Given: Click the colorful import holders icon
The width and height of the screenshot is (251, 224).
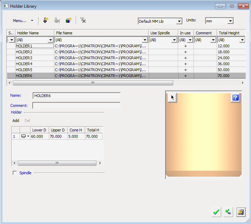Looking at the screenshot, I should pyautogui.click(x=68, y=21).
